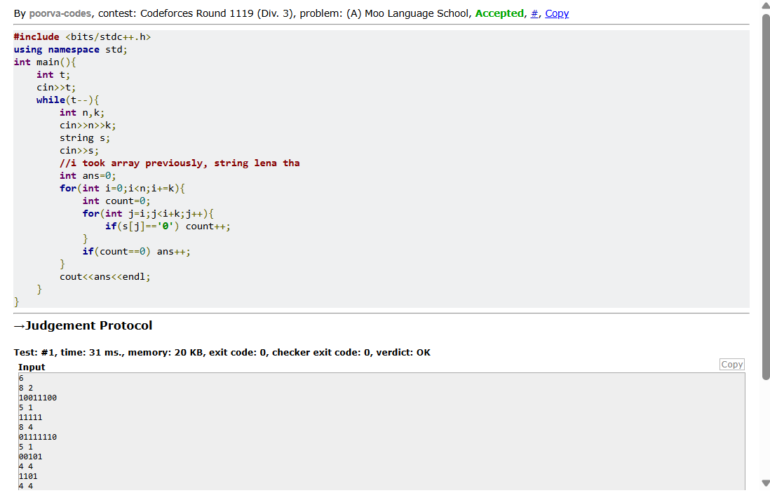Click the 'if(count==0) ans++;' line

click(x=137, y=252)
